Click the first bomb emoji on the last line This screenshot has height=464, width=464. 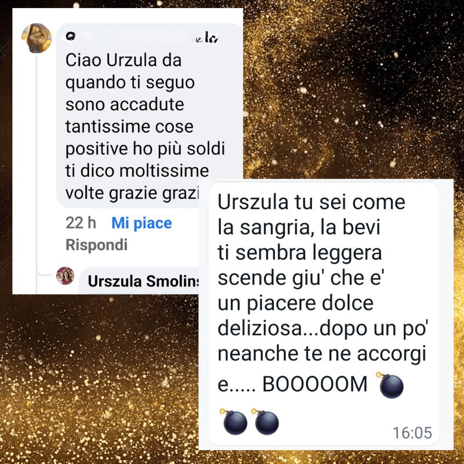(x=234, y=422)
